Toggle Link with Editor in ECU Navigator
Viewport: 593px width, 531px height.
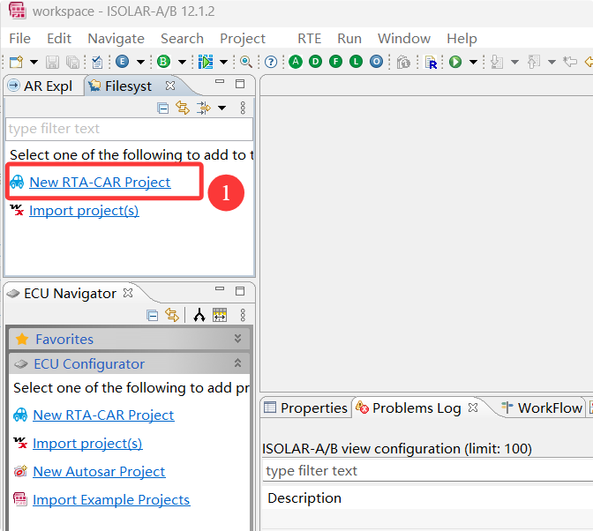click(x=172, y=315)
